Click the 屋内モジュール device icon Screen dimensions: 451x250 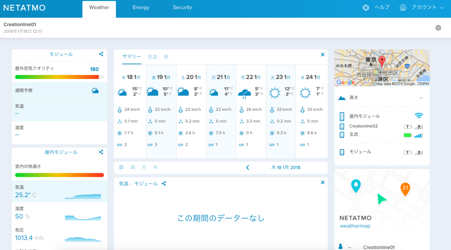click(342, 116)
